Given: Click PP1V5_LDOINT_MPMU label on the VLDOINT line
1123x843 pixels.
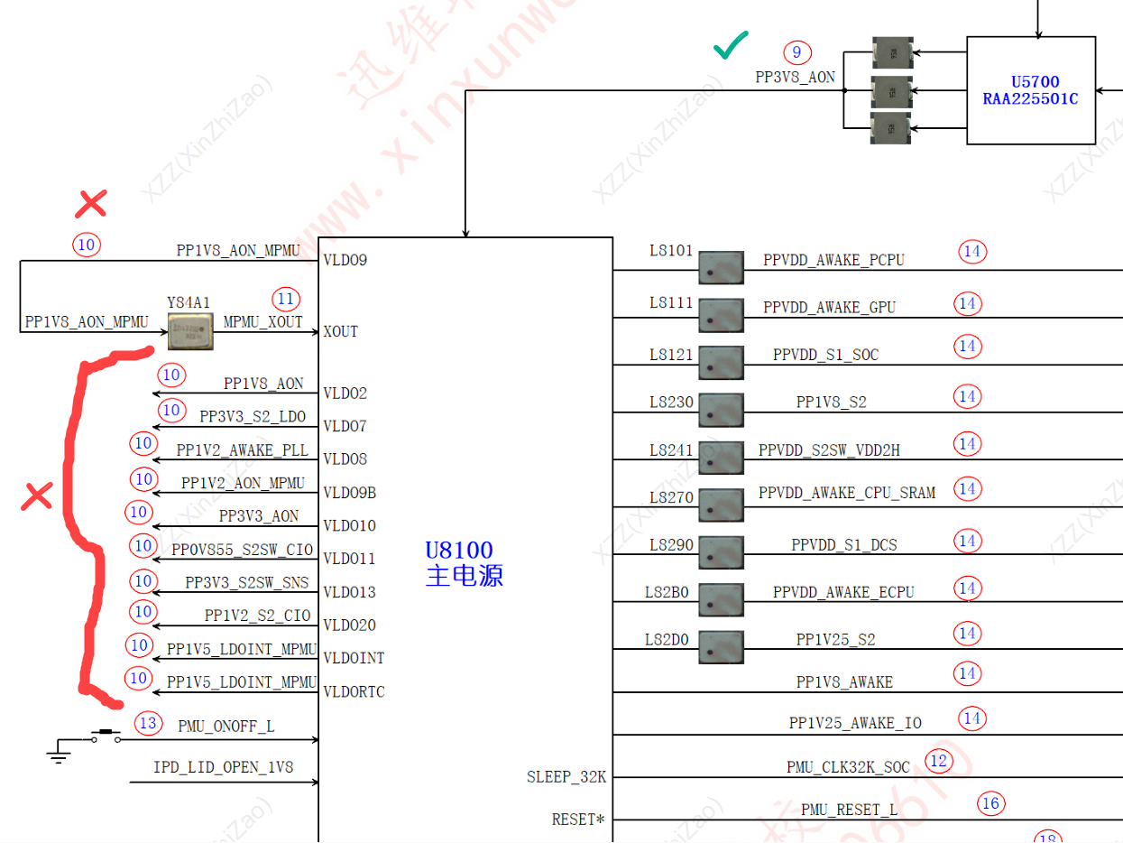Looking at the screenshot, I should tap(242, 650).
